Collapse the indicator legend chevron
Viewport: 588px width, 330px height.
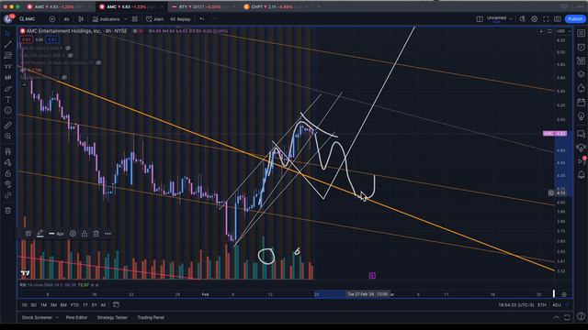pos(24,85)
